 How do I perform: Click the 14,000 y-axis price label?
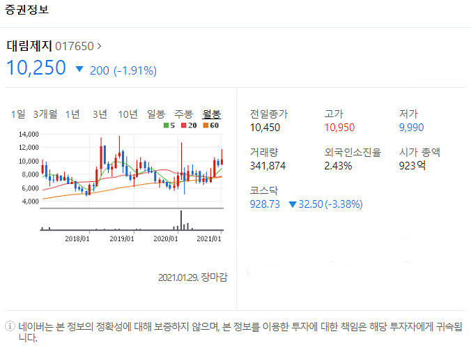pos(29,135)
